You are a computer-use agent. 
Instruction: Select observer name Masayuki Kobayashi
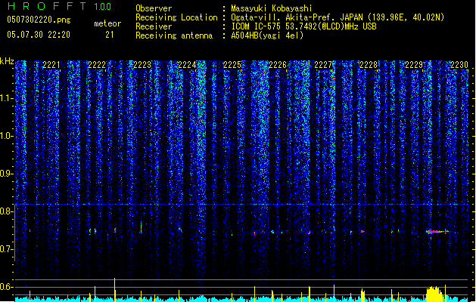pyautogui.click(x=272, y=8)
